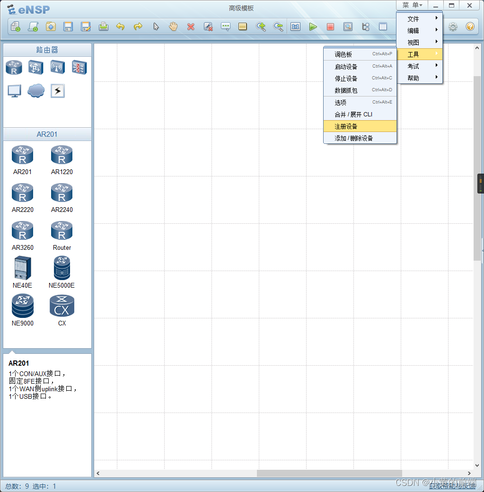
Task: Click the Print toolbar icon
Action: click(x=103, y=26)
